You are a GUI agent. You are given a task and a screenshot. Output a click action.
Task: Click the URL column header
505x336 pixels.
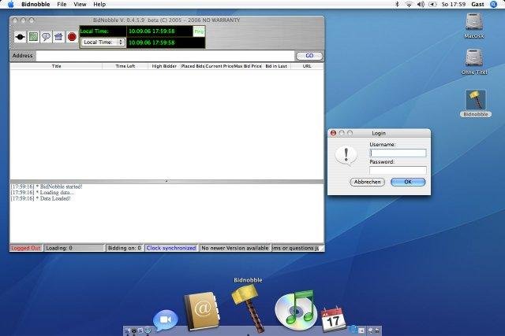tap(307, 66)
